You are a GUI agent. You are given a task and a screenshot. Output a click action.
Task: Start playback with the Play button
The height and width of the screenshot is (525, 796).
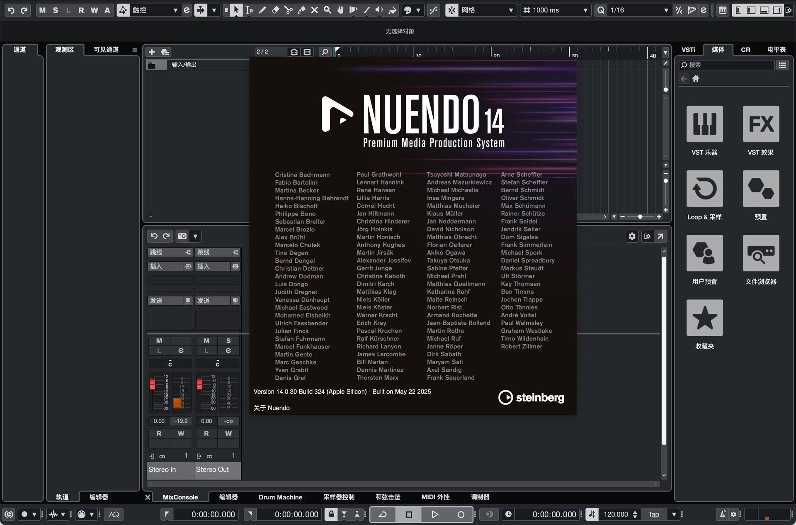[434, 514]
